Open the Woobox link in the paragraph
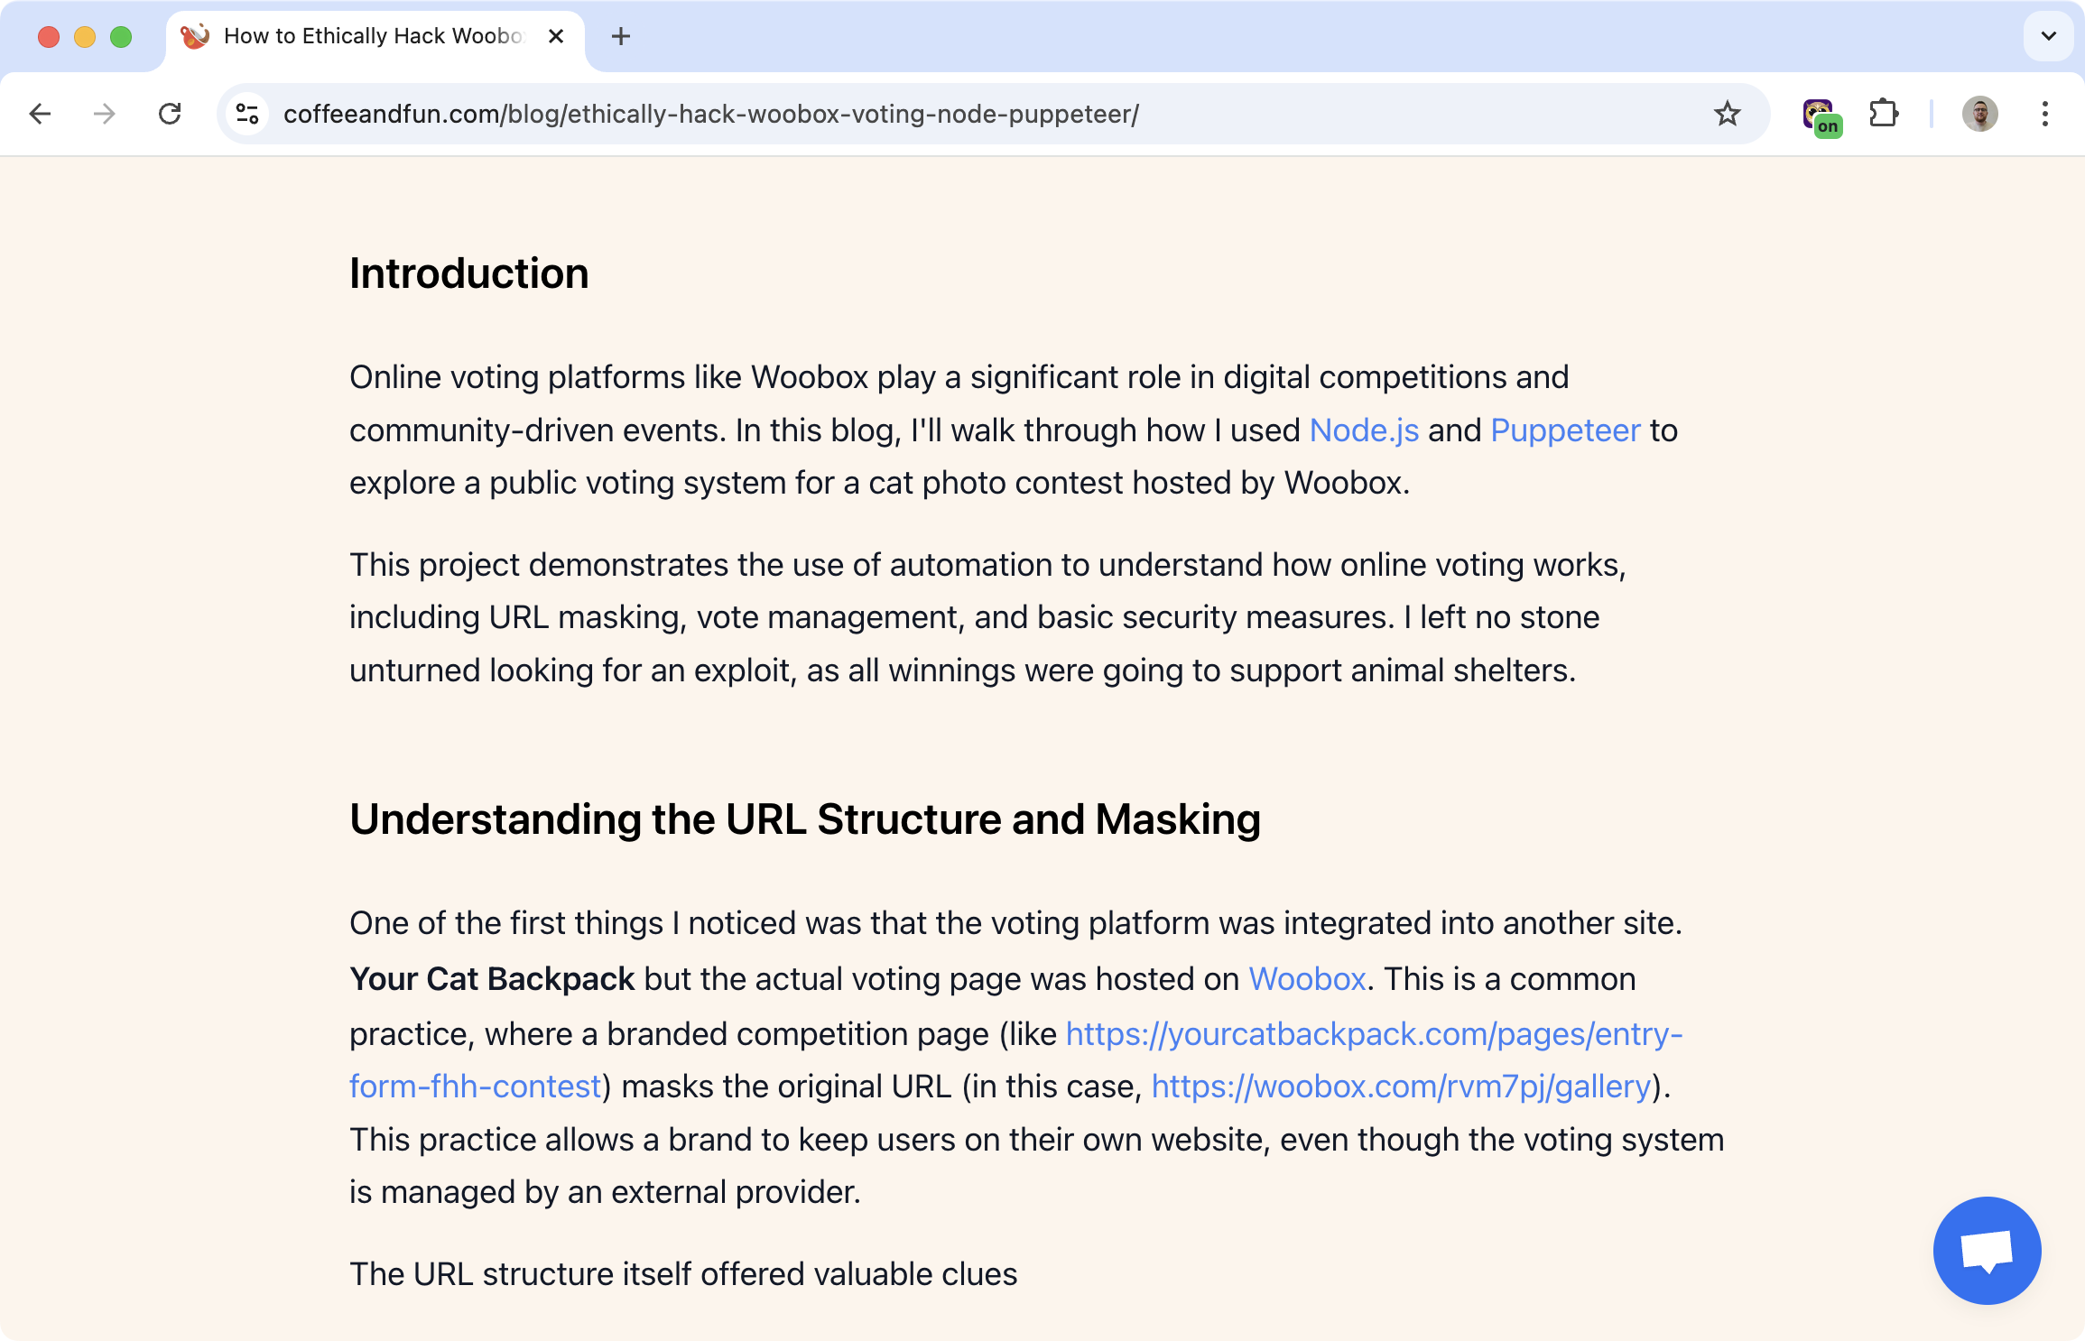Image resolution: width=2085 pixels, height=1341 pixels. (1307, 979)
